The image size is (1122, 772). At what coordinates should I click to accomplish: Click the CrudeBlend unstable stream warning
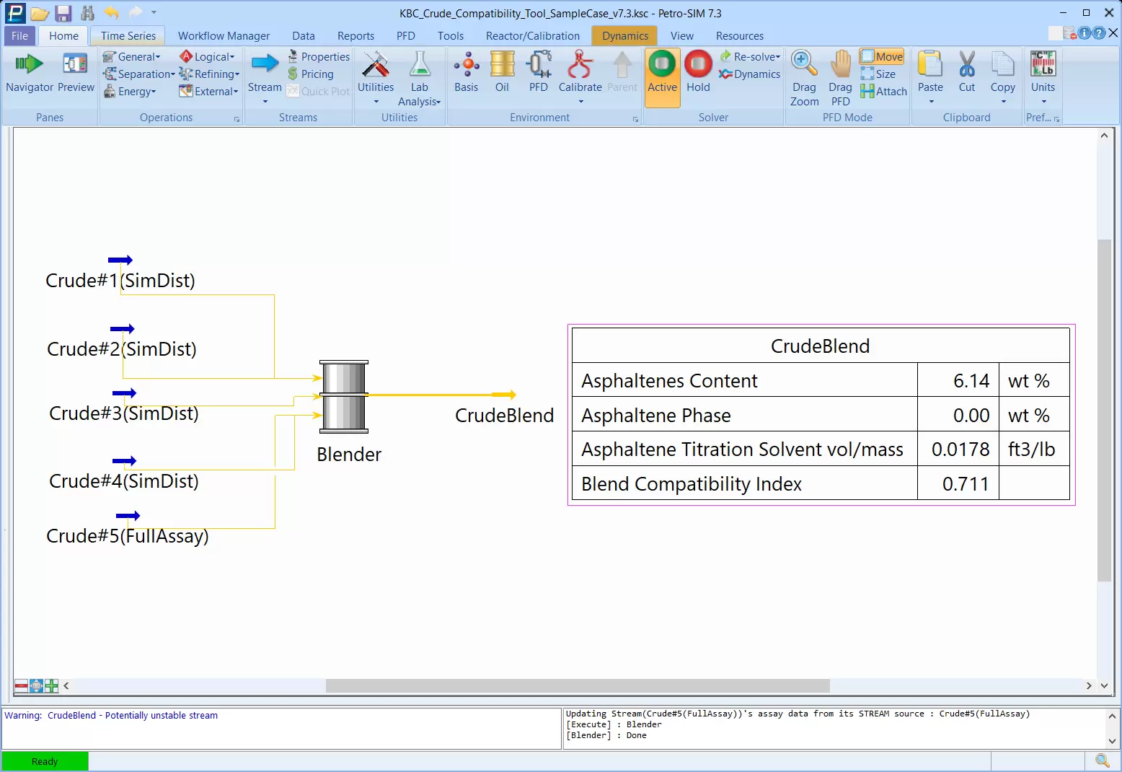111,716
